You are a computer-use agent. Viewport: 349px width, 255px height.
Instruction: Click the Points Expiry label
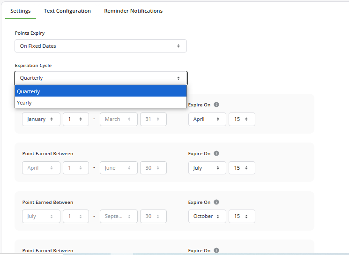[30, 33]
